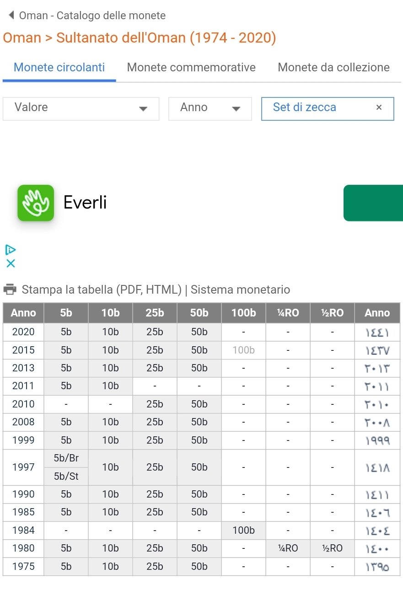Open the Monete da collezione tab

[333, 68]
